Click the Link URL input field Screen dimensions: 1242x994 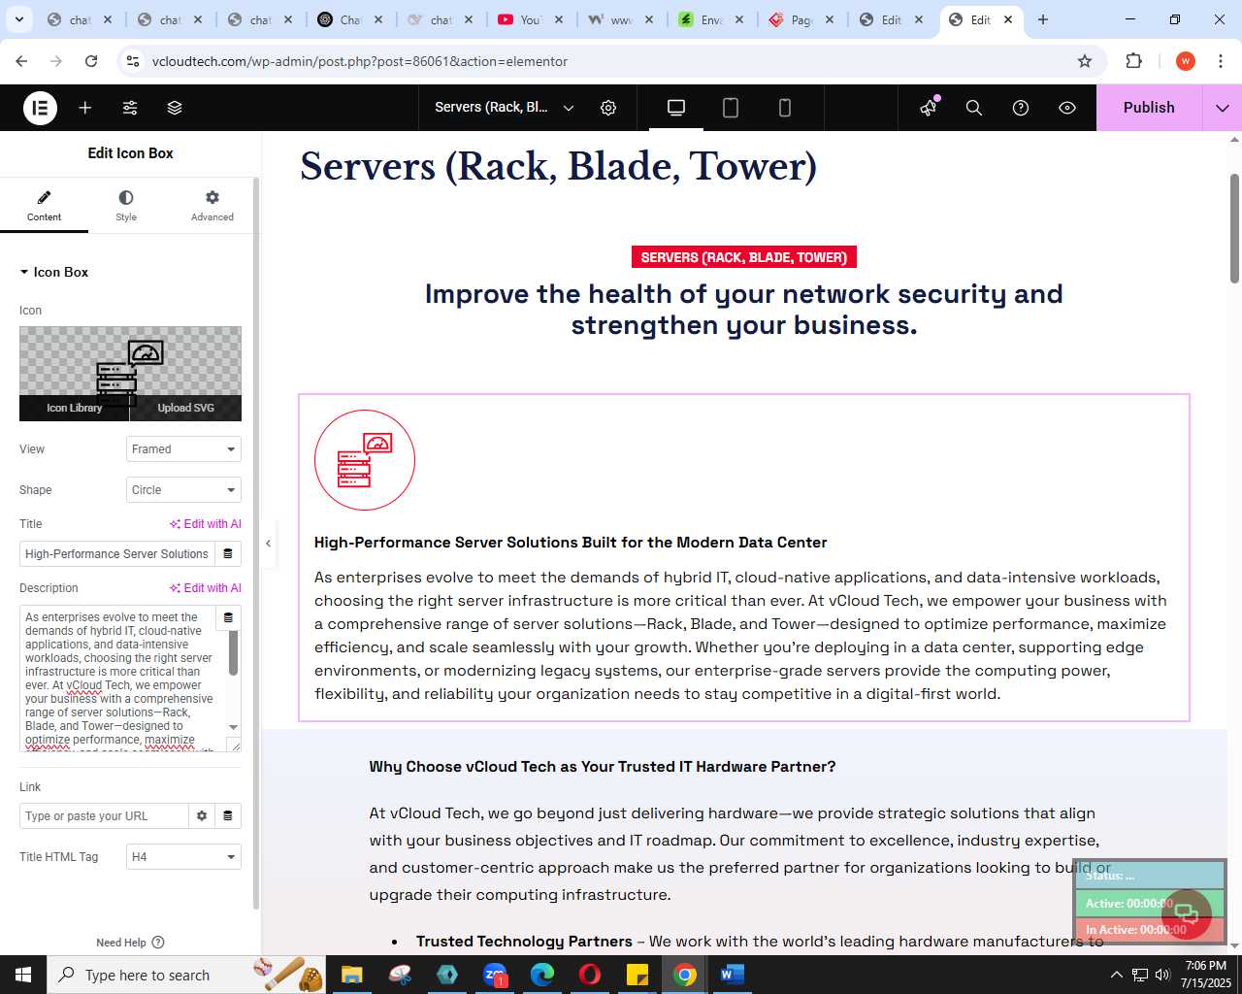coord(104,816)
